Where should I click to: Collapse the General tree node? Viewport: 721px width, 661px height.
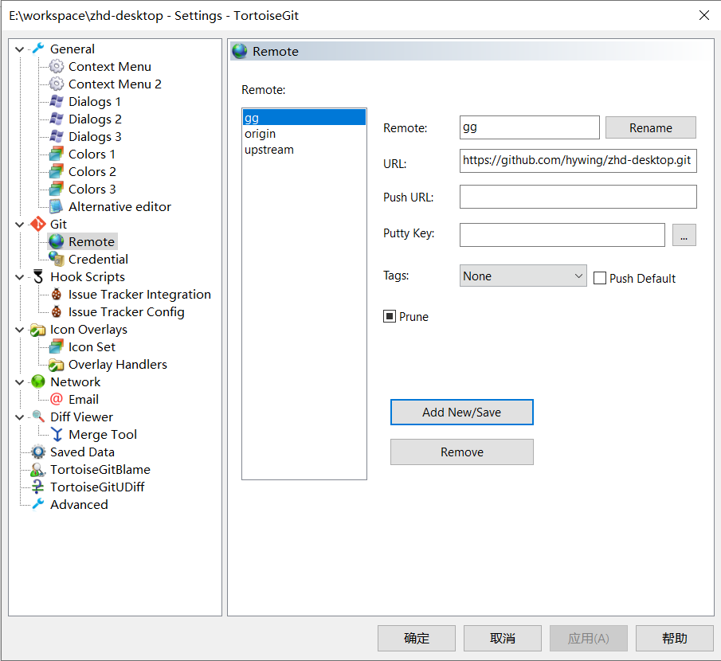20,49
